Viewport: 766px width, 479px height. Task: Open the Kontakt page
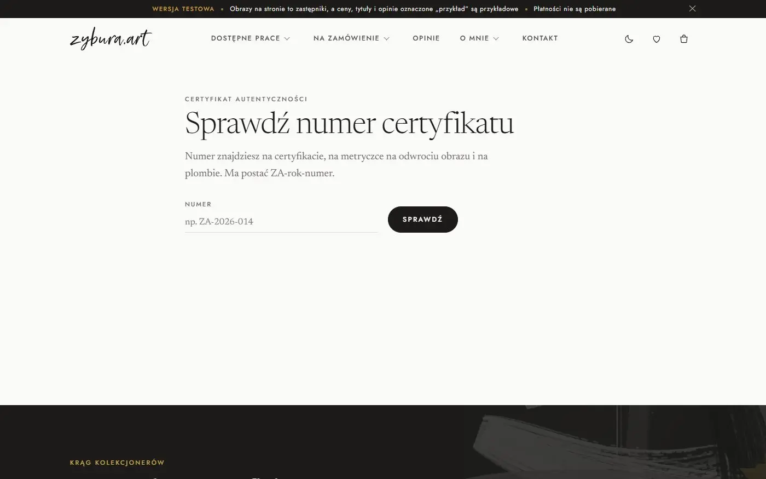pyautogui.click(x=540, y=38)
